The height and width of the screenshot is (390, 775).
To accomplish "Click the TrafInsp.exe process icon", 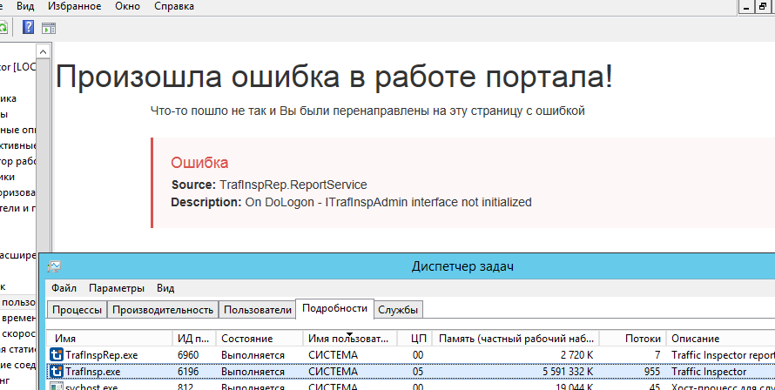I will click(57, 371).
